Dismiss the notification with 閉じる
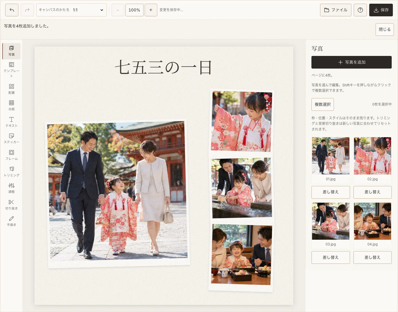Viewport: 398px width, 312px height. (x=385, y=29)
